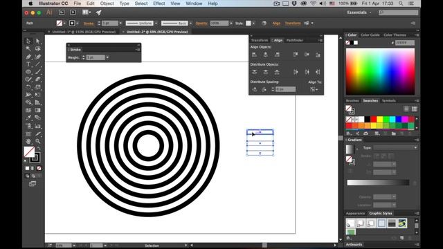
Task: Click horizontal distribute space icon
Action: point(264,89)
